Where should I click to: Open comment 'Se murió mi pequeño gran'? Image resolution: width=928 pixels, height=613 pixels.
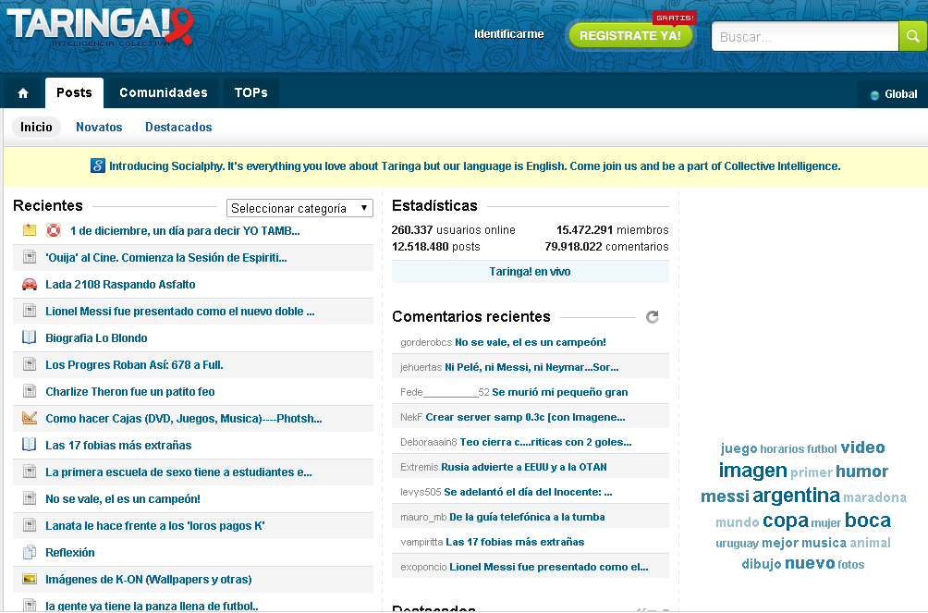560,392
